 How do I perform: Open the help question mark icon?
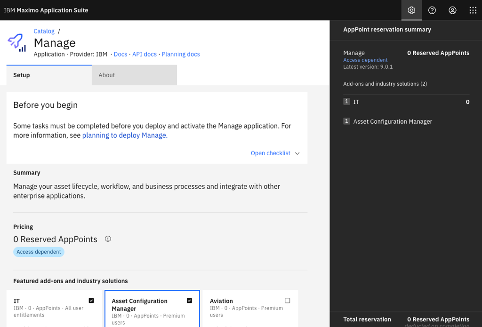(x=432, y=10)
